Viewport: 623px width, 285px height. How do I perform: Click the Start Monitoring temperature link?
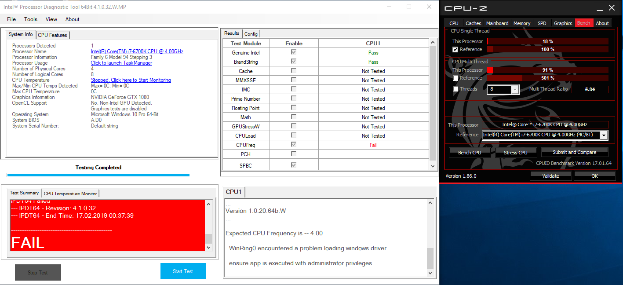131,80
